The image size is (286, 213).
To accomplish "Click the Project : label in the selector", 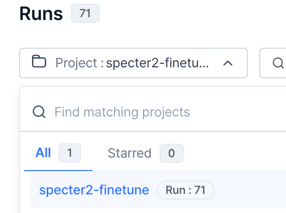I will tap(80, 63).
